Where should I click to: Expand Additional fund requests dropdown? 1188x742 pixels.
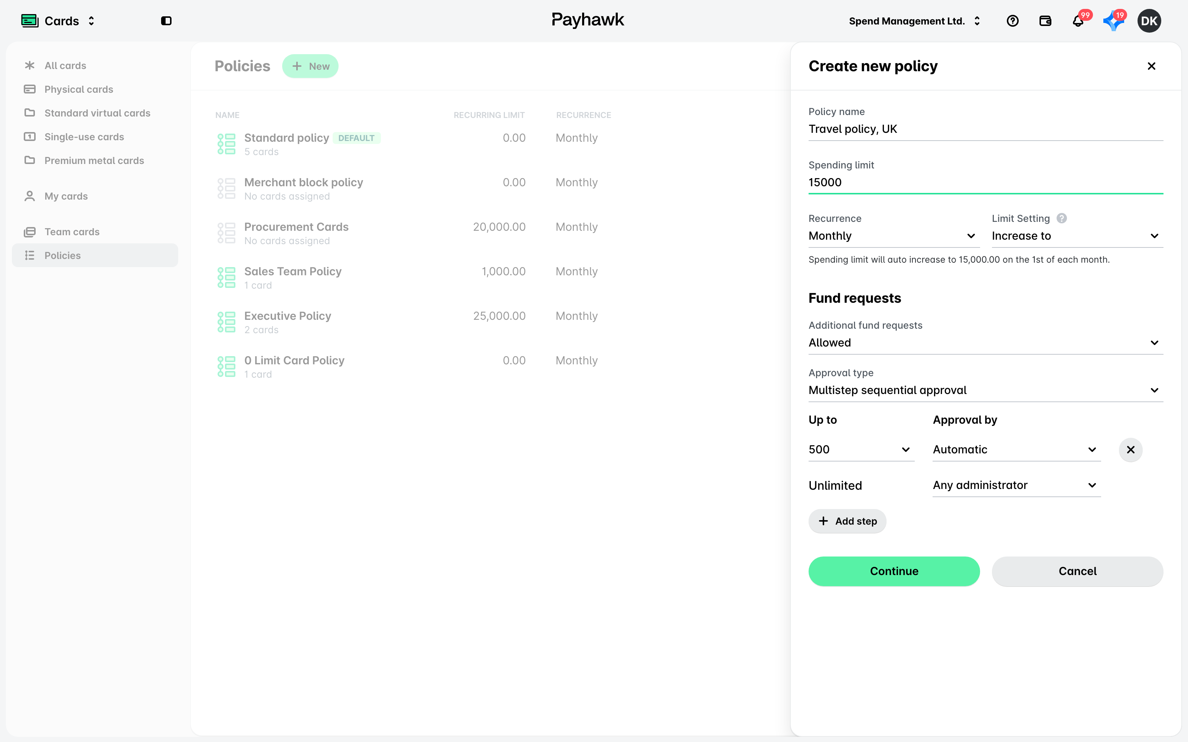tap(985, 342)
